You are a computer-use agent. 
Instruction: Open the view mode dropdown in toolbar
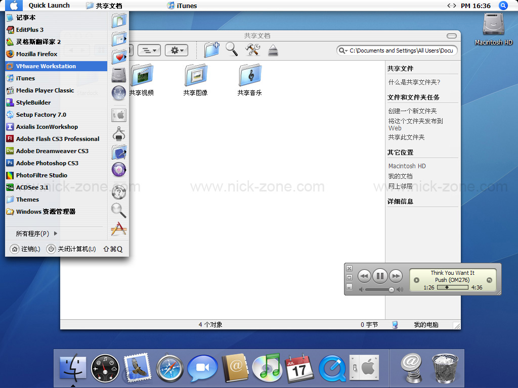point(149,50)
